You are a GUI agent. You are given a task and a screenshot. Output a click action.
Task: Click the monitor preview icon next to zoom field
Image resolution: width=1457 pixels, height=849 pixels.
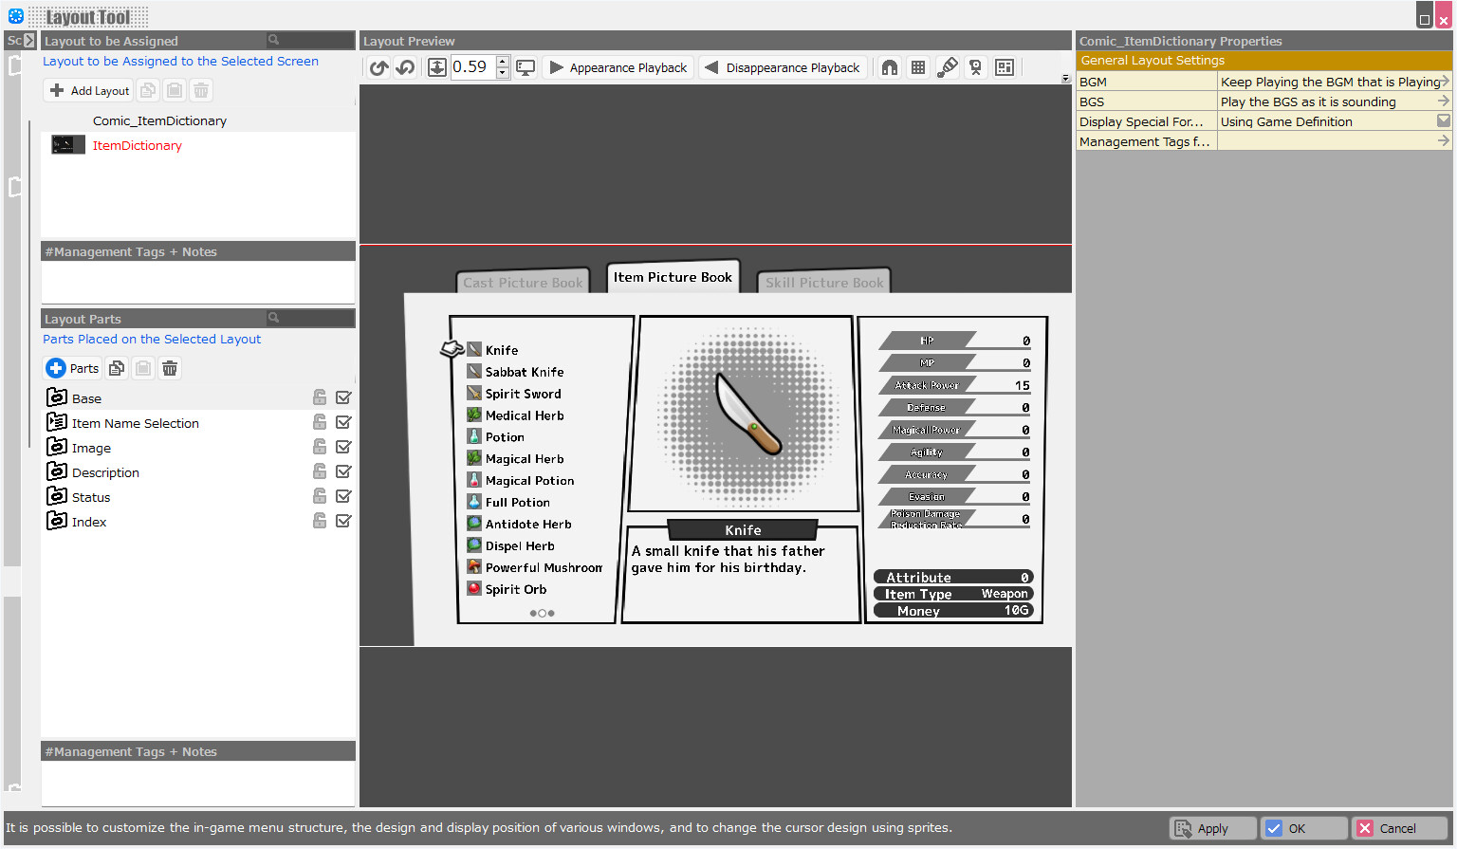526,67
